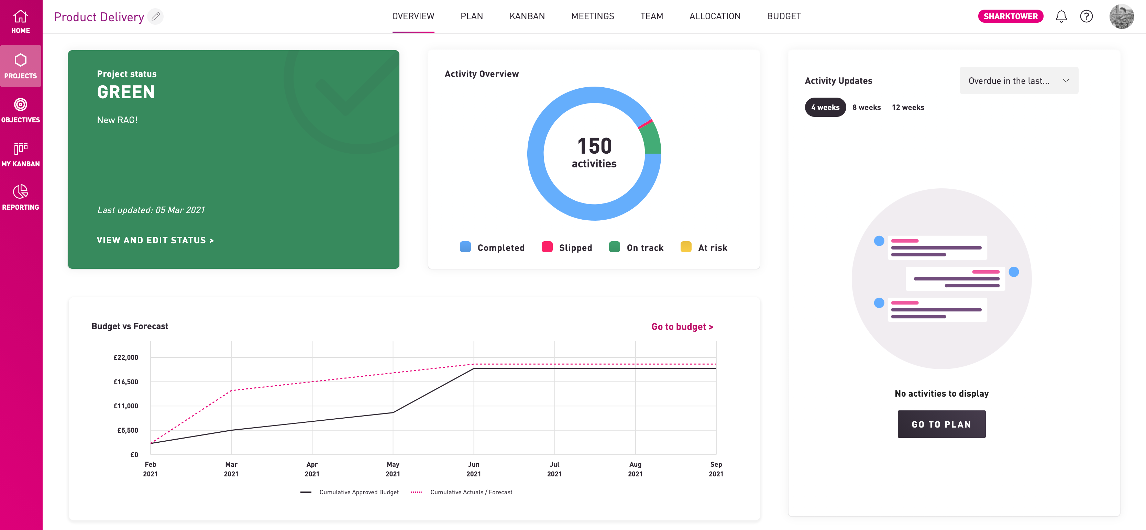Click the pencil edit icon beside Product Delivery

click(x=156, y=16)
